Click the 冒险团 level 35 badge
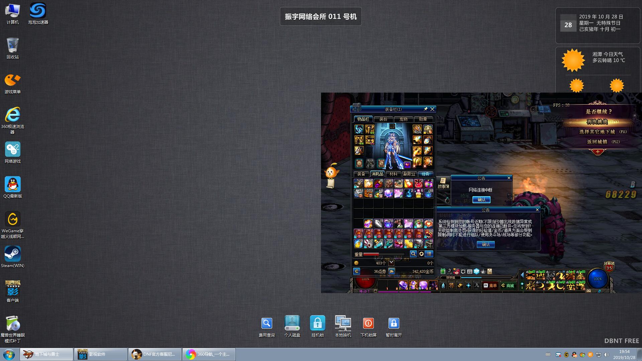642x361 pixels. (x=609, y=267)
